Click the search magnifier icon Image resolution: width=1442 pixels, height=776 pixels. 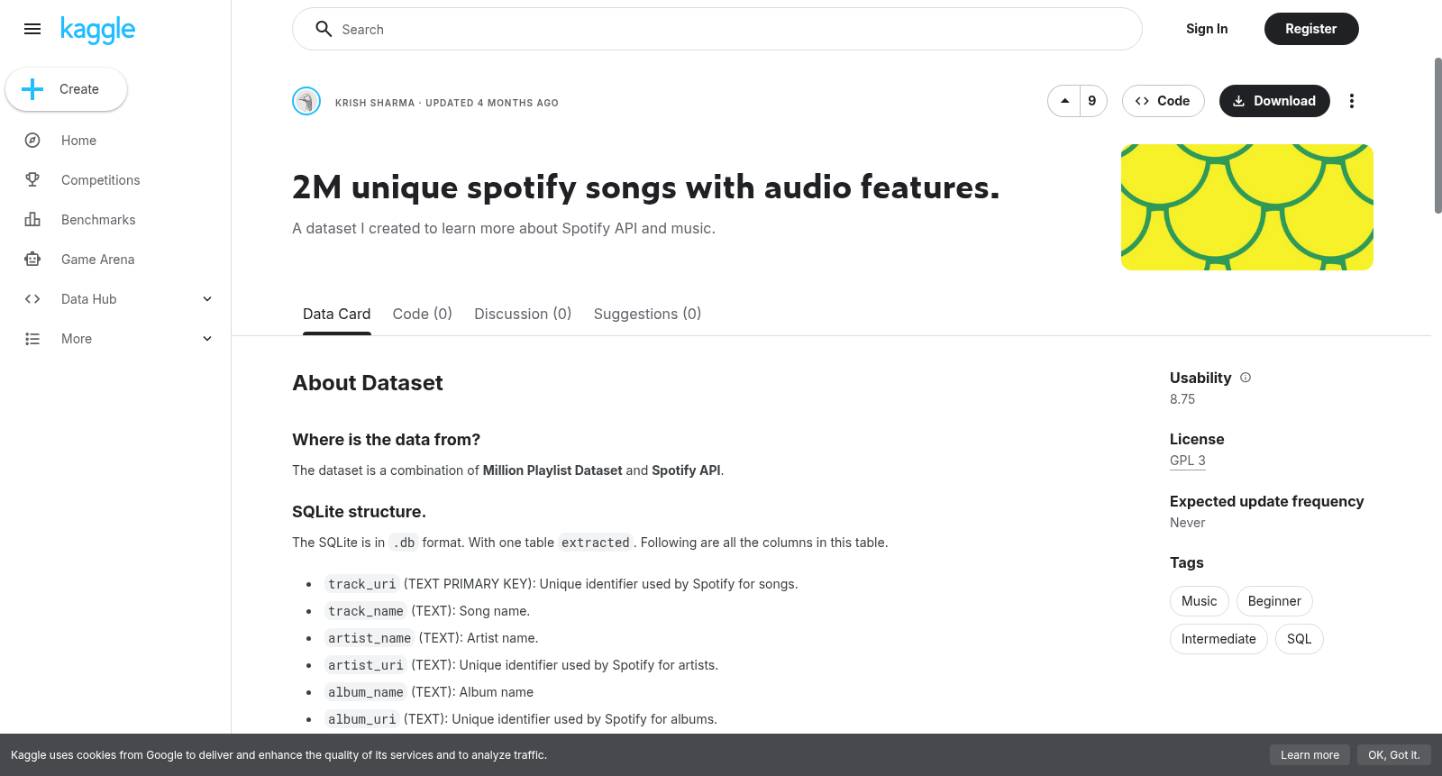(324, 29)
